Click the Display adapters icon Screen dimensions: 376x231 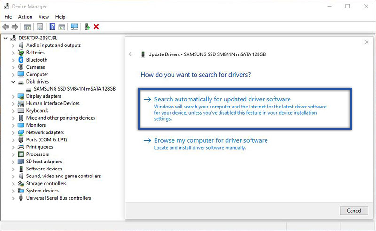21,96
